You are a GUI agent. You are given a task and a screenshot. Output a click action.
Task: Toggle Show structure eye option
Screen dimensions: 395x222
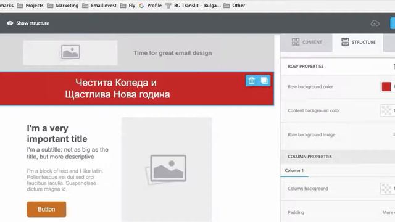tap(28, 23)
